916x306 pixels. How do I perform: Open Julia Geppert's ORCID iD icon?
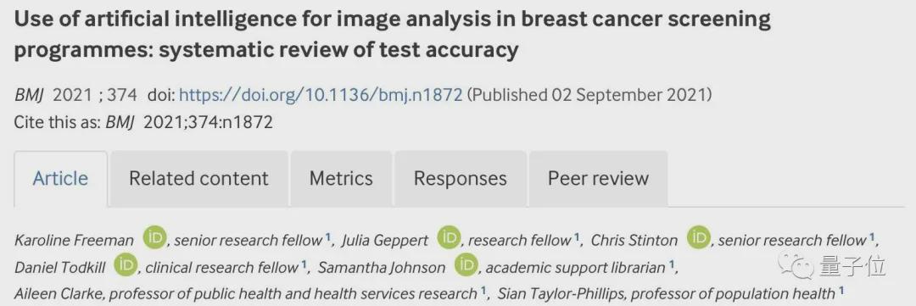[449, 238]
